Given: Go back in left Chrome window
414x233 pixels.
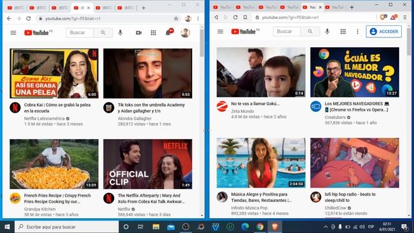Looking at the screenshot, I should [x=9, y=19].
